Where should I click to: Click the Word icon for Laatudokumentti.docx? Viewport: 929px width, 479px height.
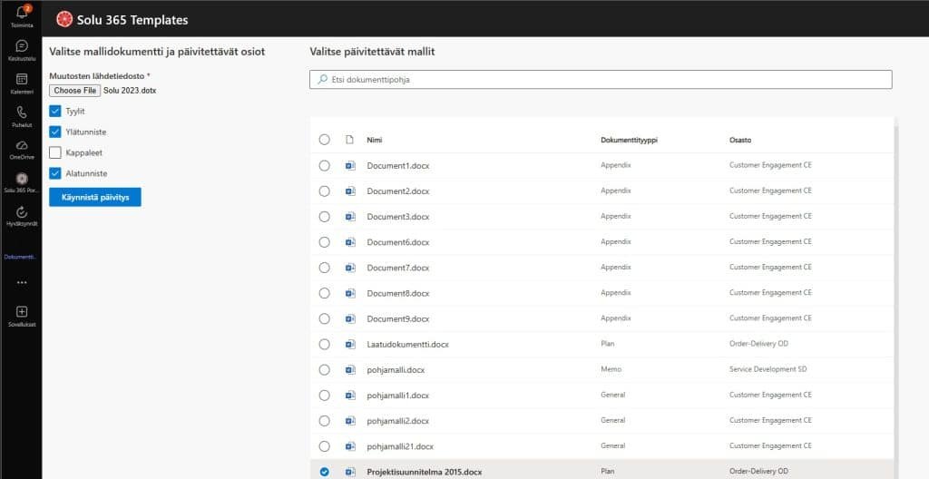[x=350, y=345]
